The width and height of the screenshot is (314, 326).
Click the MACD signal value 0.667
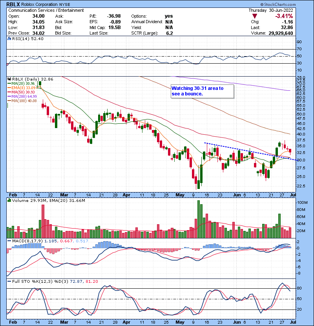tap(66, 241)
